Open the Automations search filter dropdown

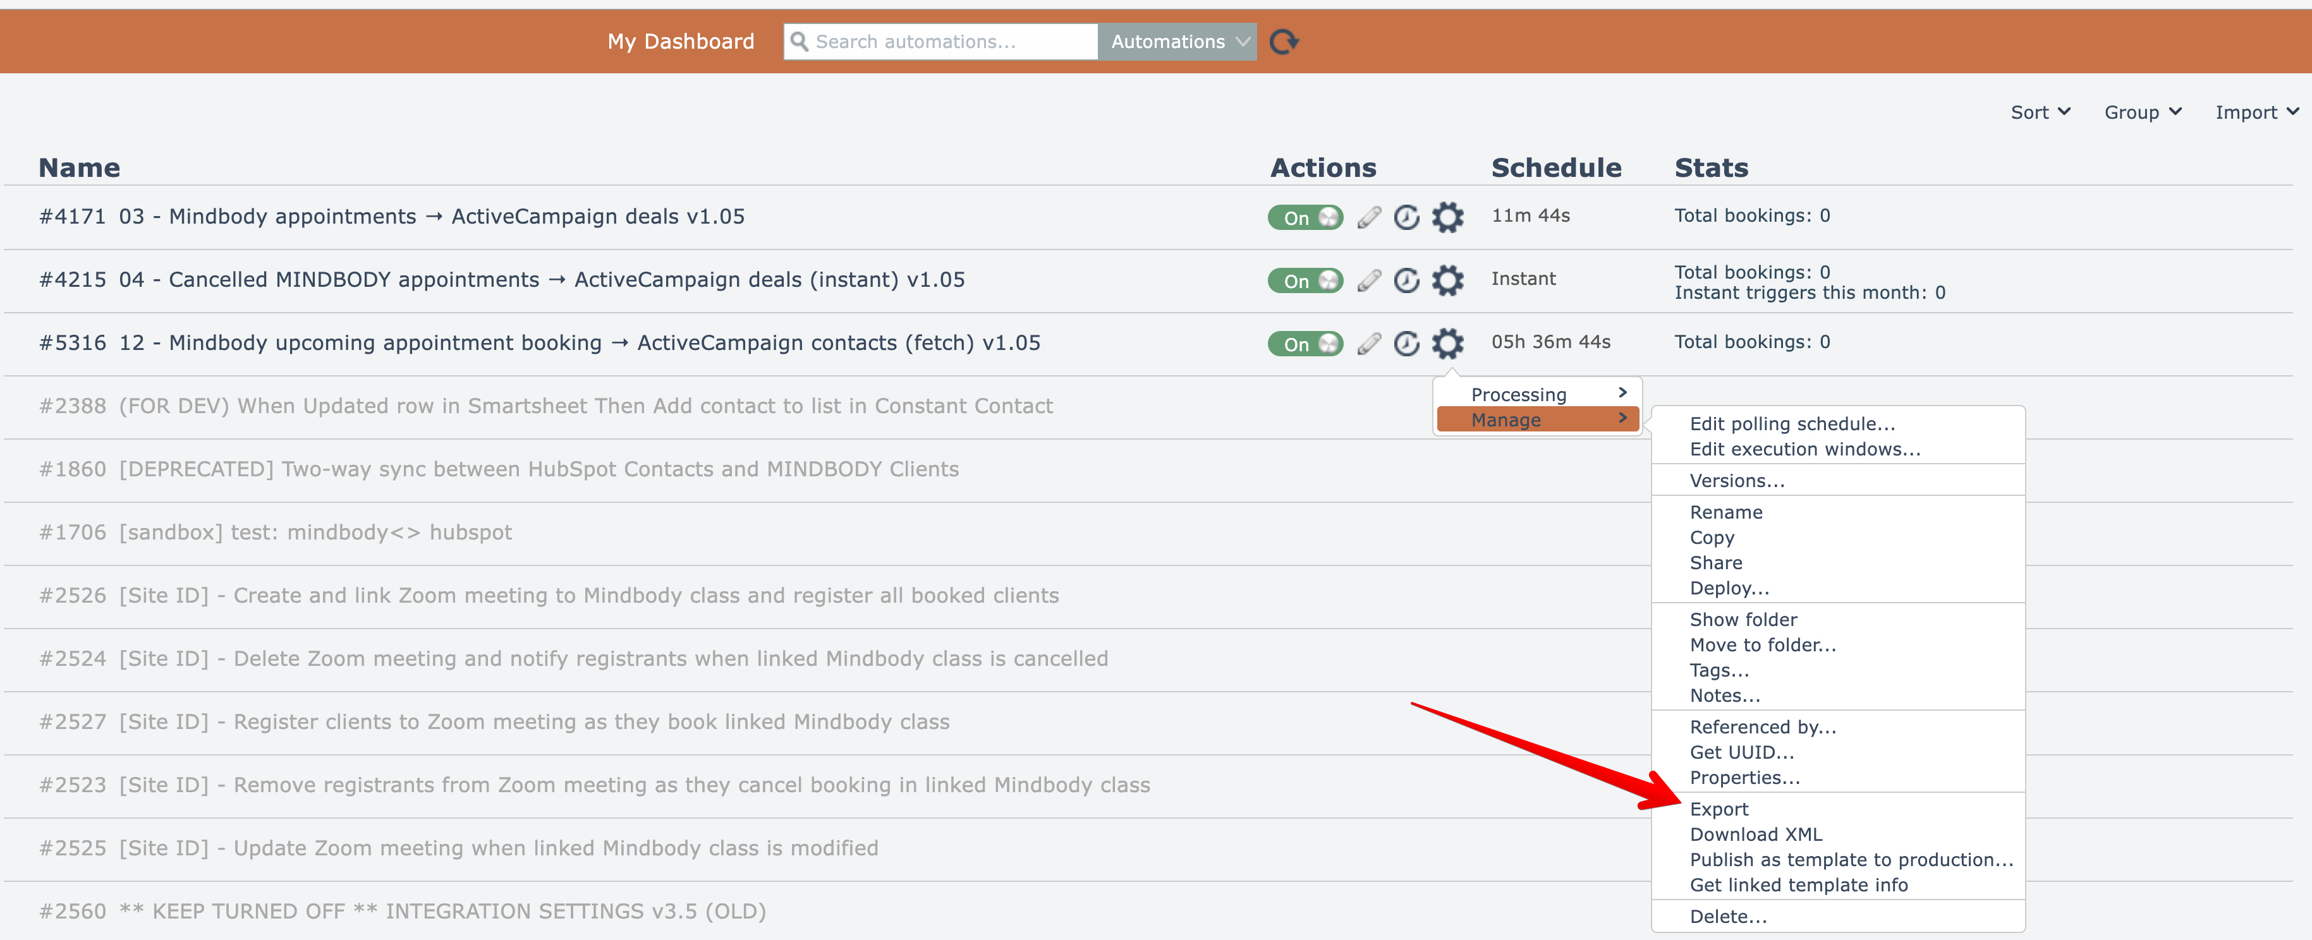coord(1177,42)
